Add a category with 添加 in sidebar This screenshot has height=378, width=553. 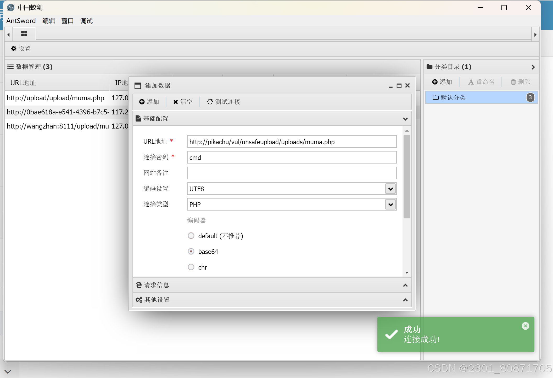tap(442, 82)
